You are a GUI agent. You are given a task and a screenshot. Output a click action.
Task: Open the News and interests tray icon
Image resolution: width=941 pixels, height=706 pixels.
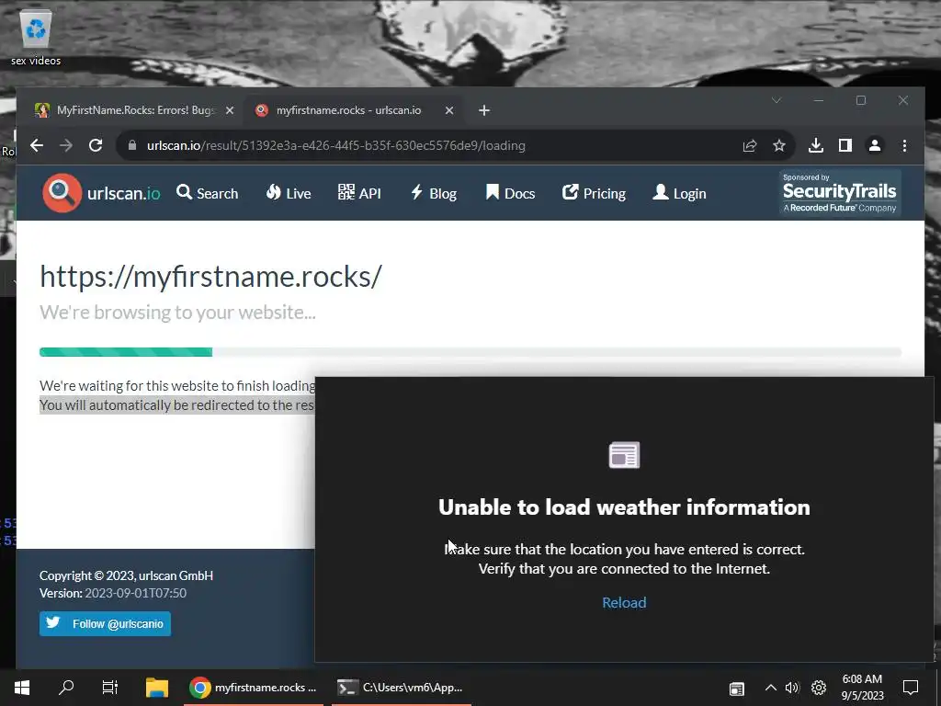pyautogui.click(x=736, y=689)
